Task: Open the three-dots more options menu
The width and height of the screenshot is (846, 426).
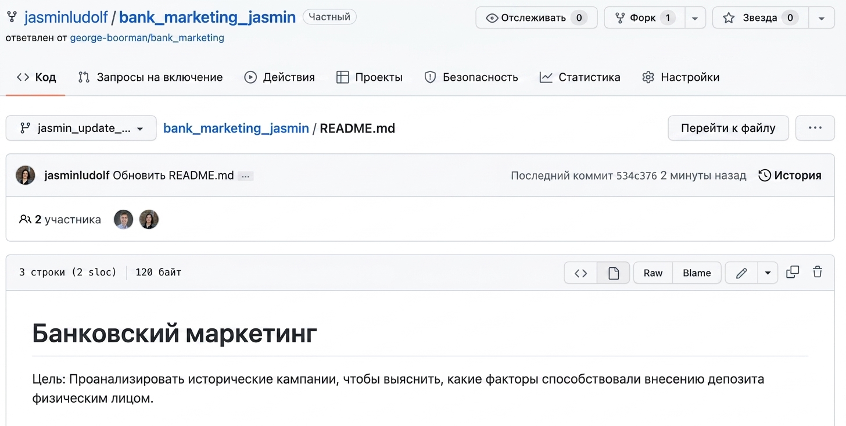Action: pos(815,128)
